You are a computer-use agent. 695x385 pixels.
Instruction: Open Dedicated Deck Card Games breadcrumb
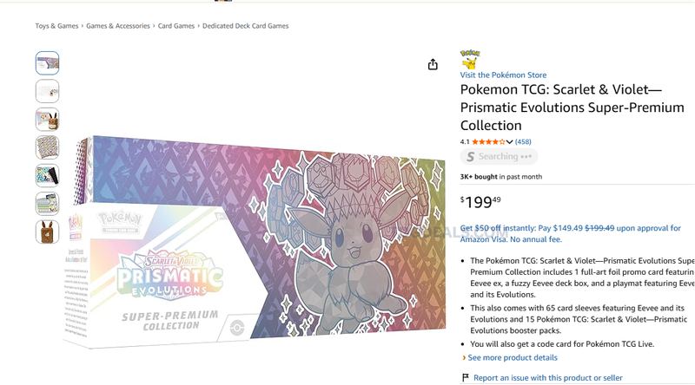tap(246, 26)
